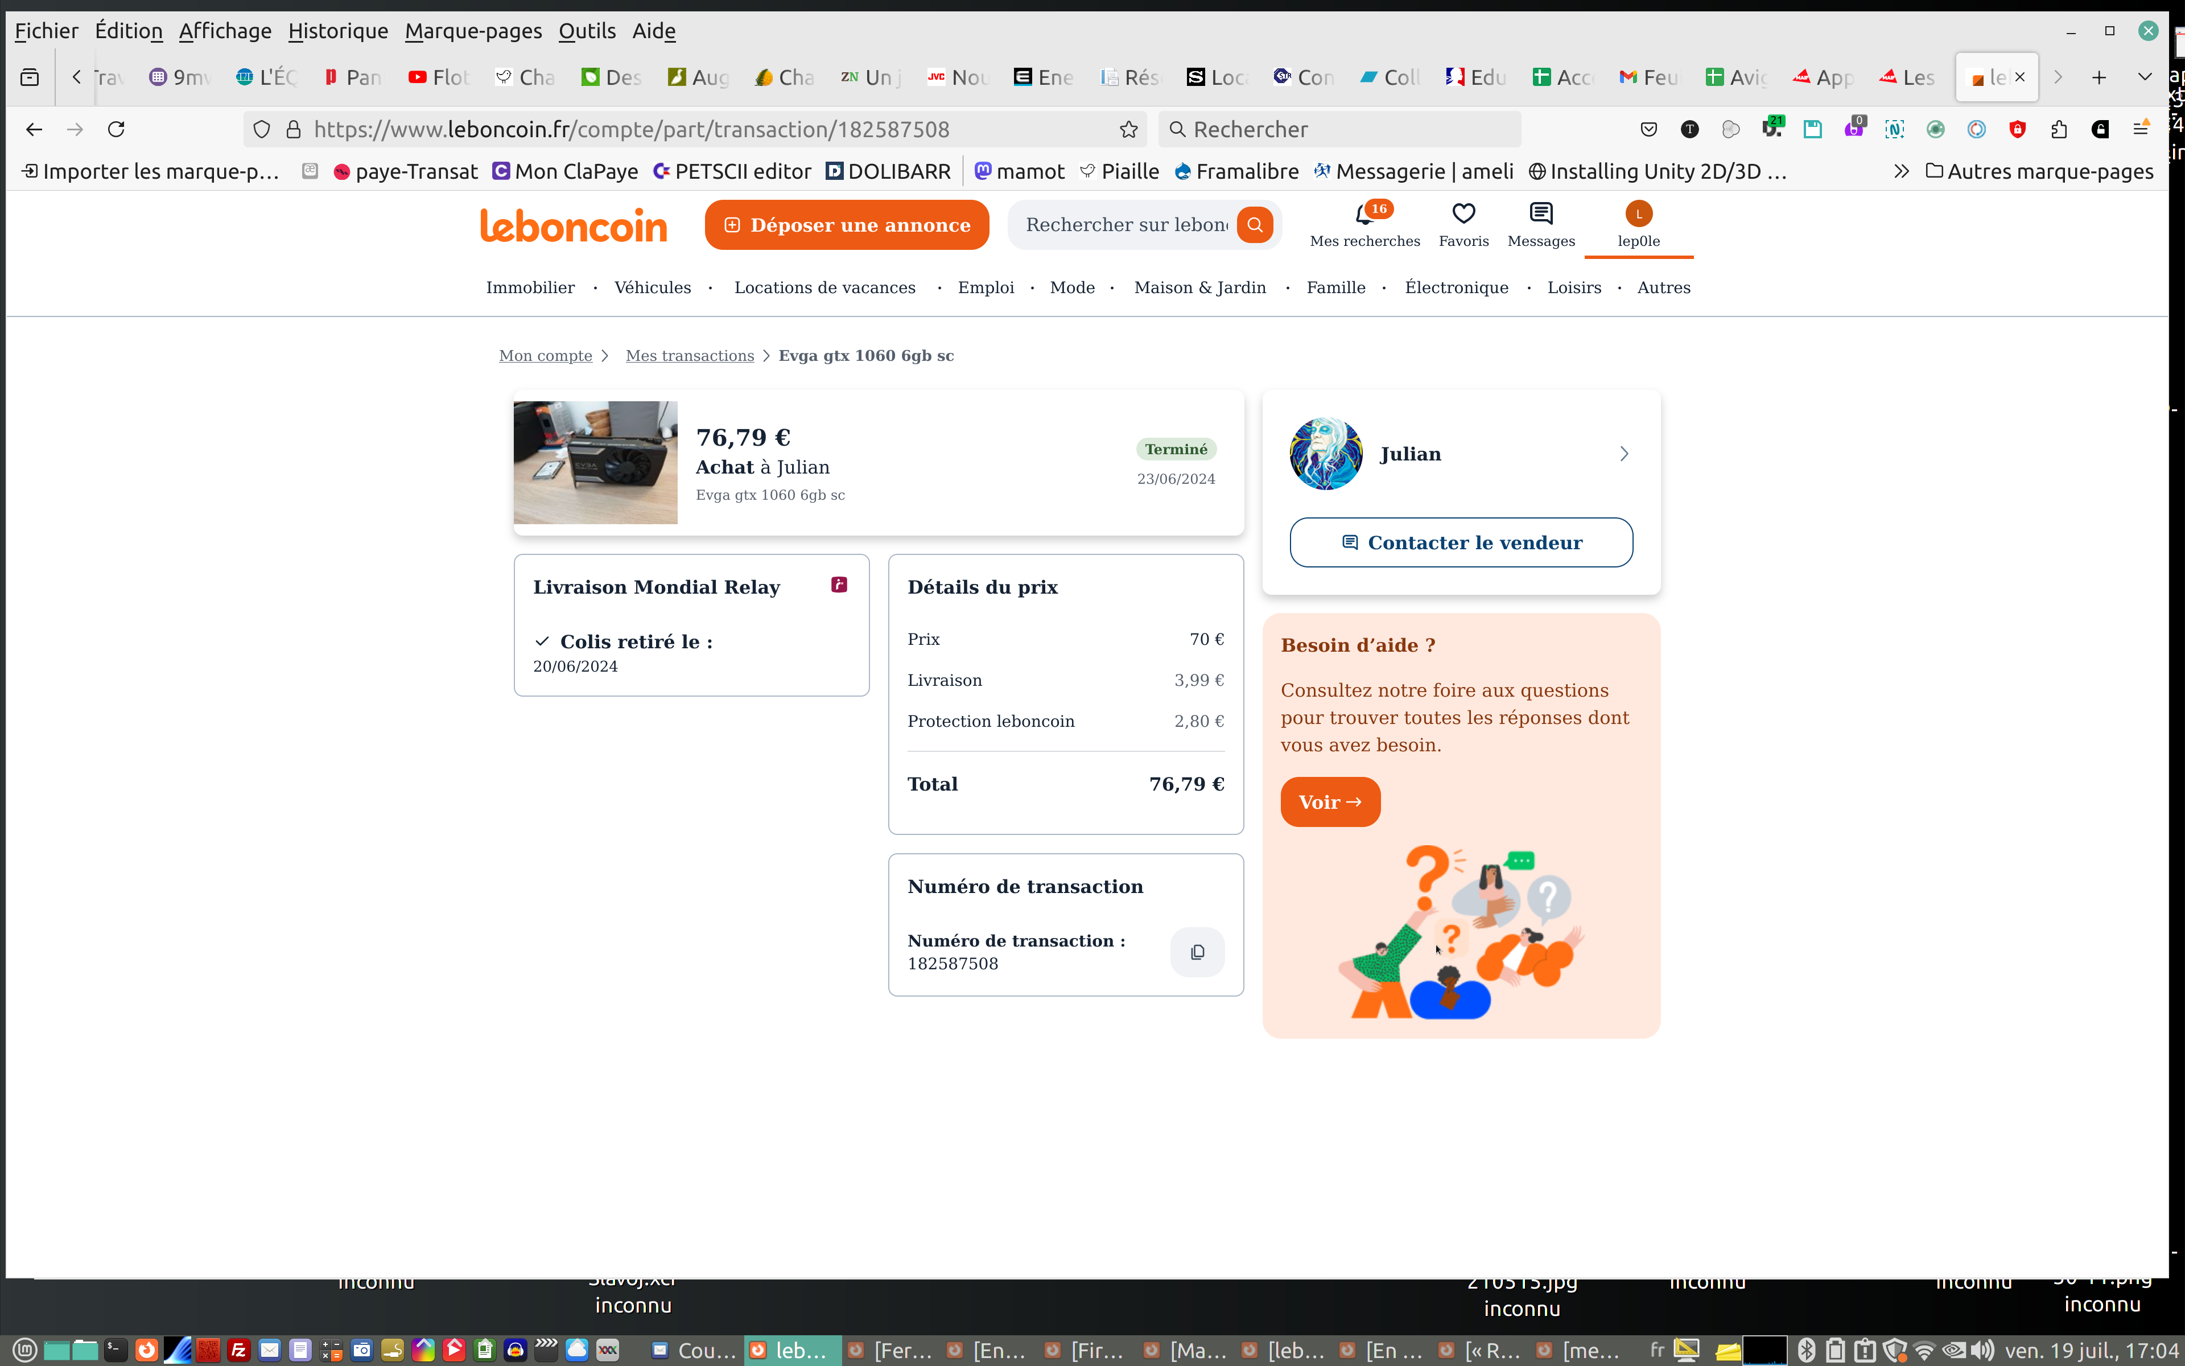
Task: Click Contacter le vendeur button
Action: click(1461, 542)
